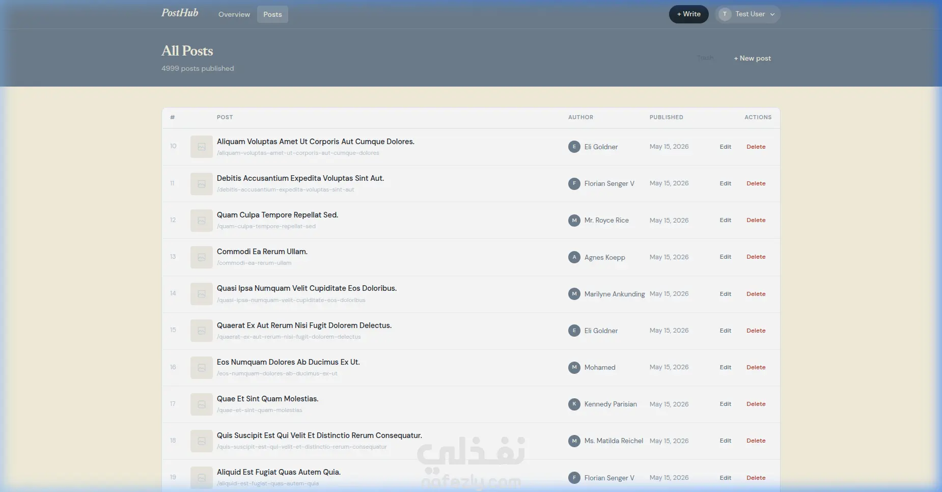Click the Published column header

666,117
